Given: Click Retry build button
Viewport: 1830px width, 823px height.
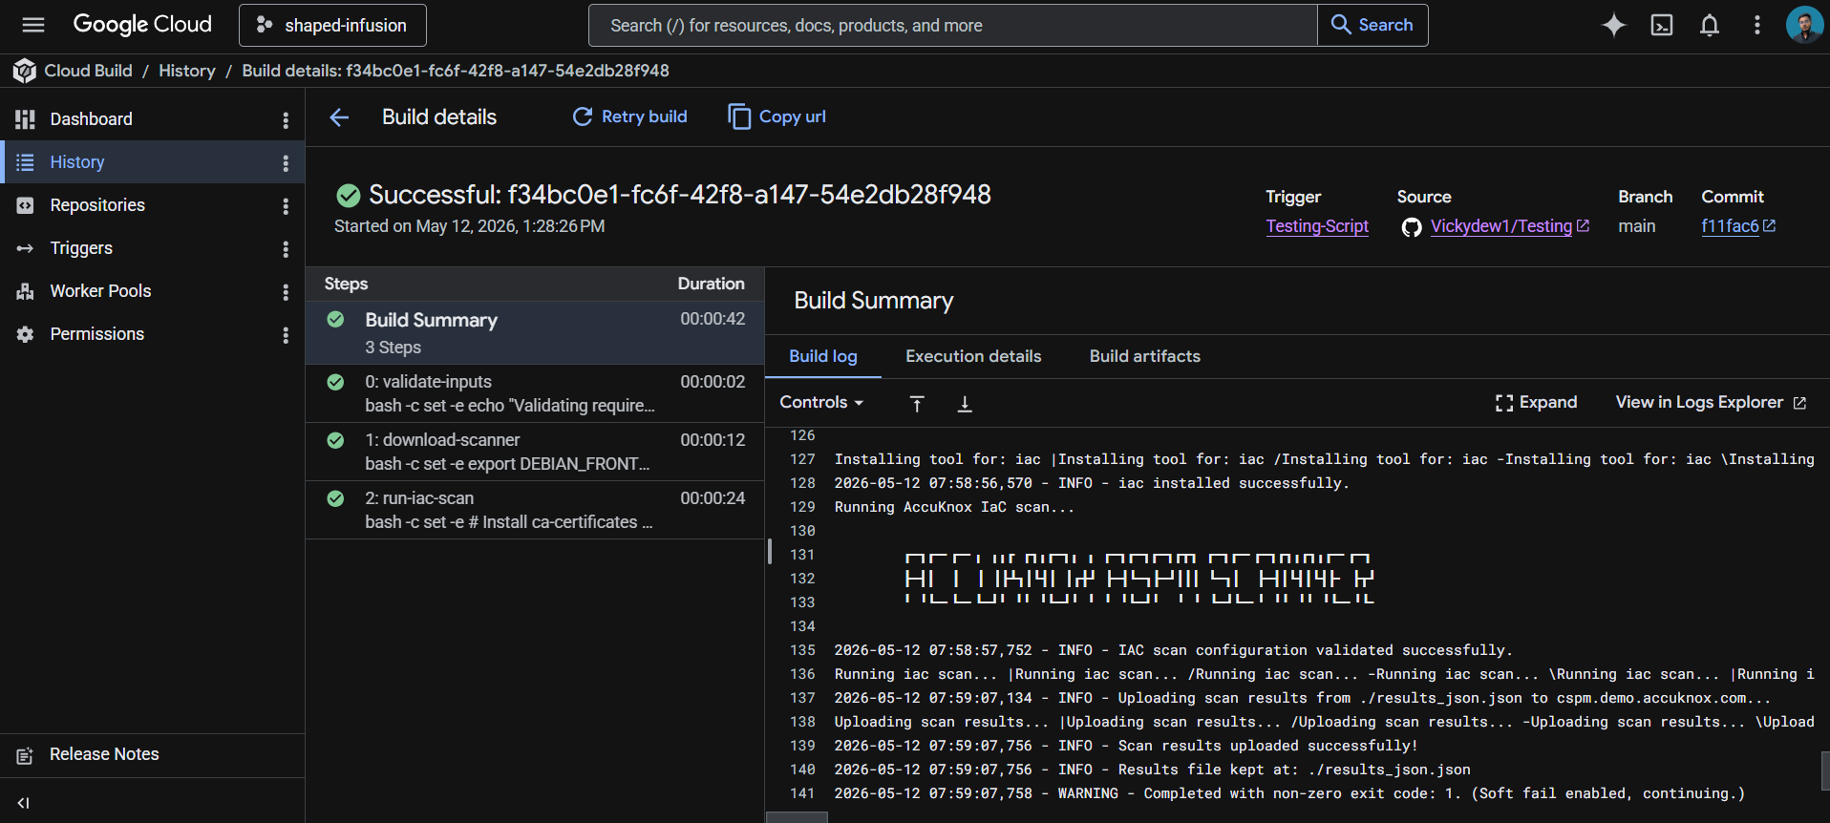Looking at the screenshot, I should (630, 116).
